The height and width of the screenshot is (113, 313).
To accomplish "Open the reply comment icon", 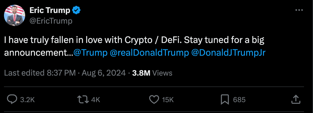I will pos(12,99).
